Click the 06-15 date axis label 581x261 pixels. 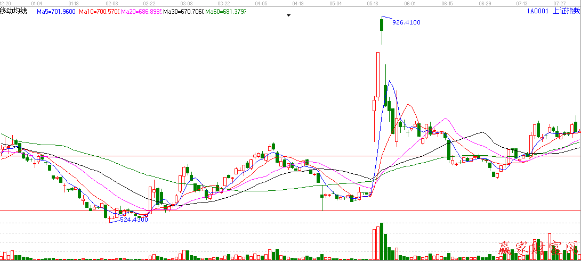(448, 3)
